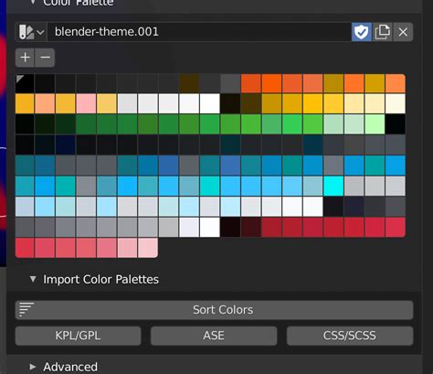
Task: Select the active black swatch in first row
Action: click(25, 83)
